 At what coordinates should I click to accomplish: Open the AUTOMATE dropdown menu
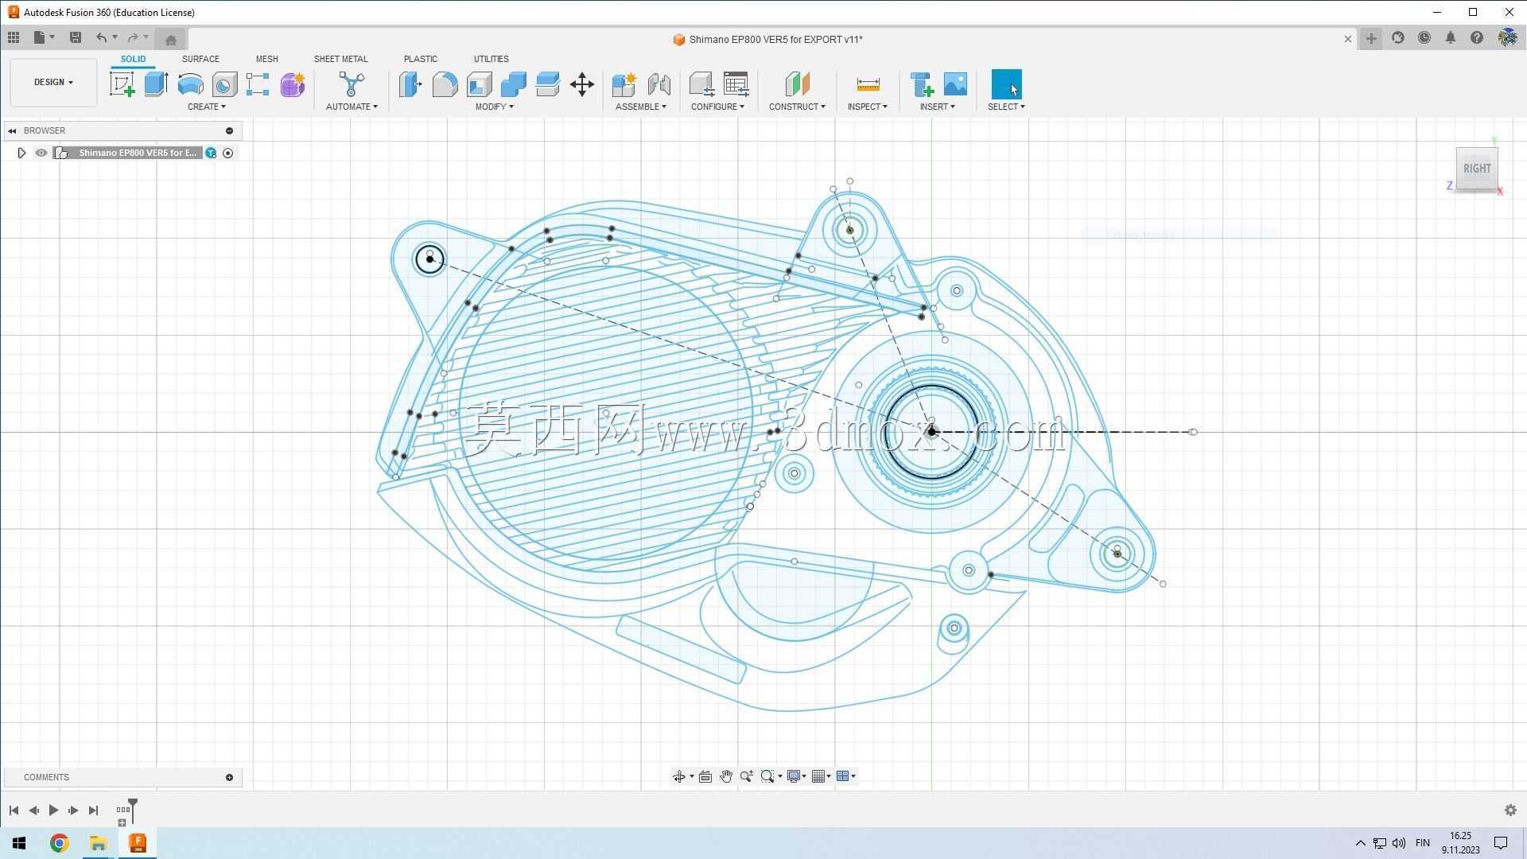point(352,107)
